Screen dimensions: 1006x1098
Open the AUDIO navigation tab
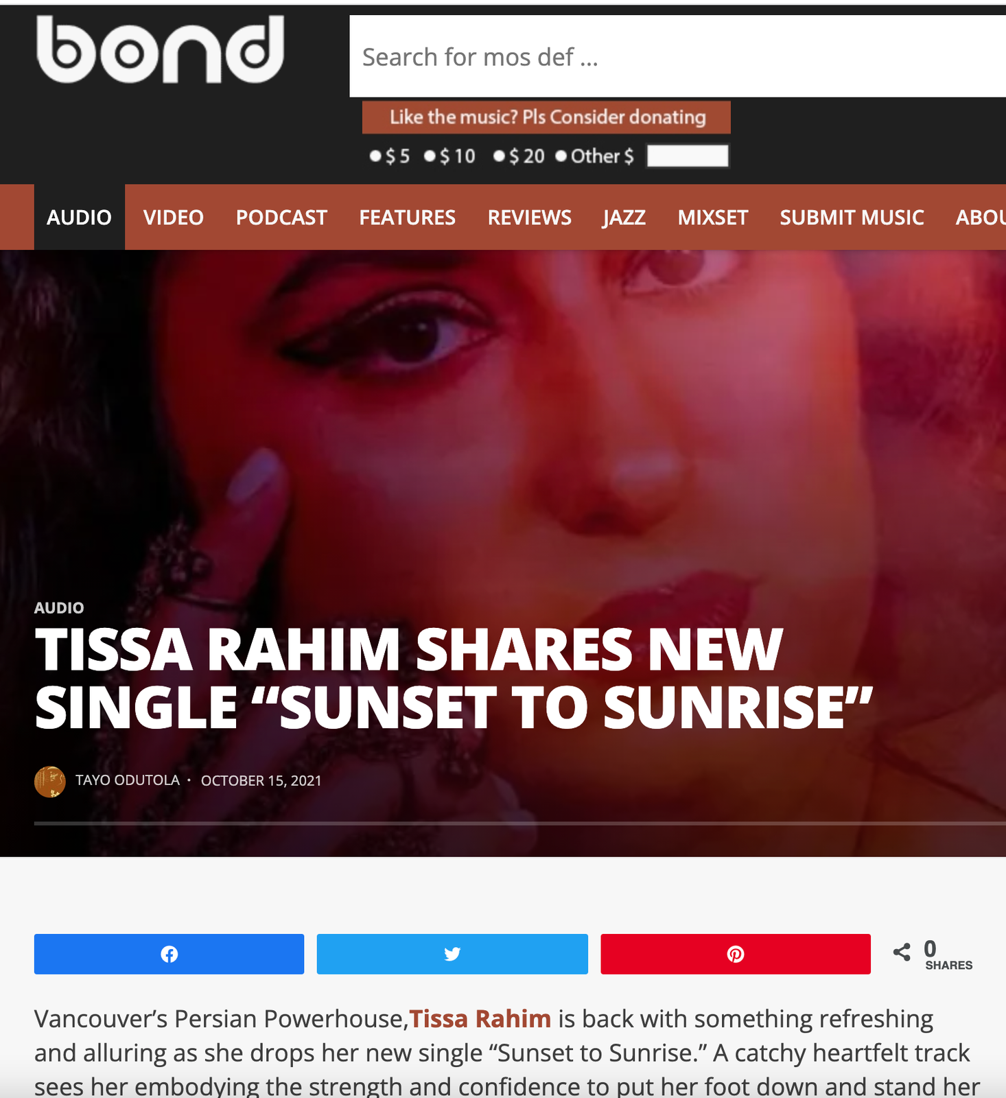(80, 218)
